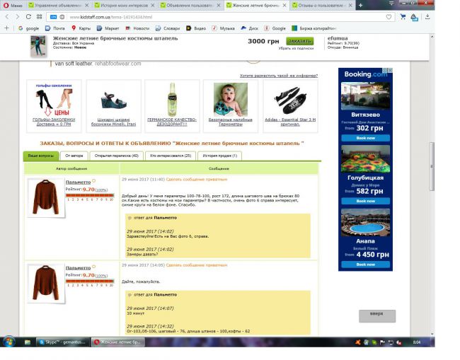
Task: Open seller efumua profile link
Action: (337, 39)
